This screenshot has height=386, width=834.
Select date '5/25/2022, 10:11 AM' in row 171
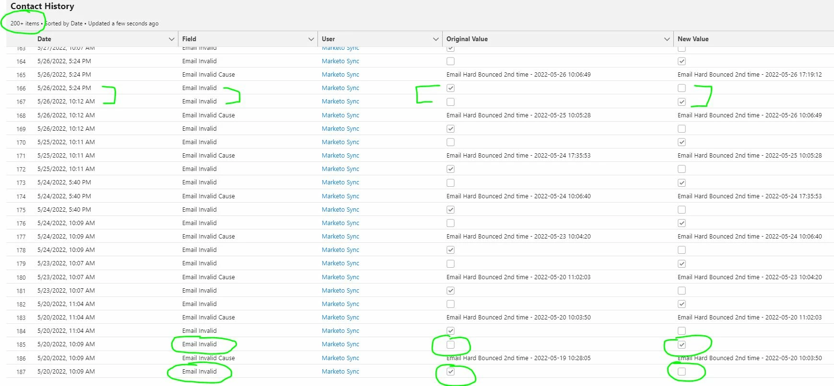(66, 155)
